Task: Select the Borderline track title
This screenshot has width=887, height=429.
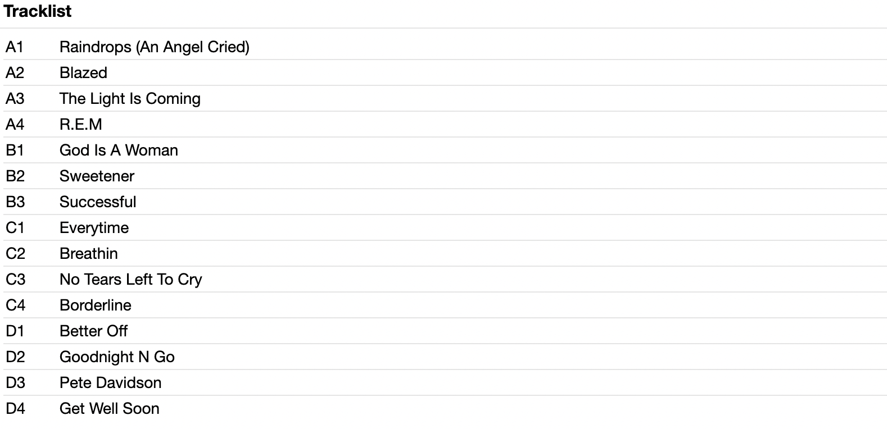Action: point(96,305)
